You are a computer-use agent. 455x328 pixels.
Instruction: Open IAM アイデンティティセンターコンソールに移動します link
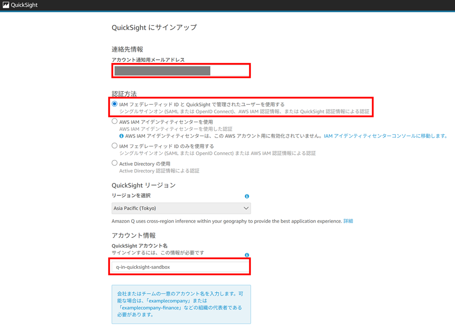click(x=386, y=136)
